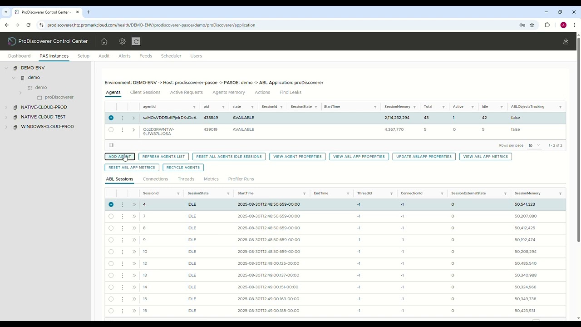This screenshot has height=327, width=581.
Task: Open the Agents Memory tab
Action: [x=229, y=92]
